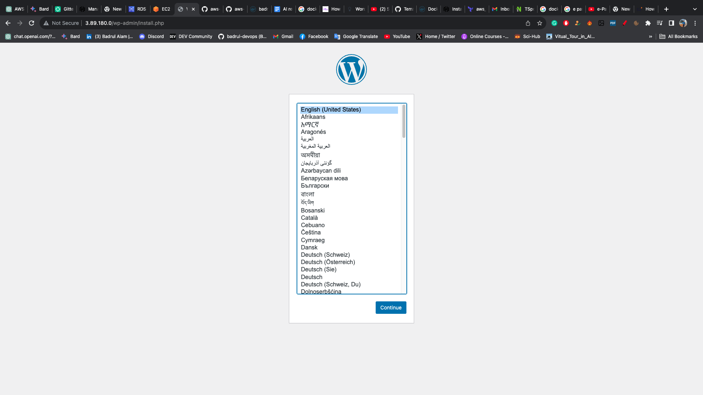Open the All Bookmarks folder
Image resolution: width=703 pixels, height=395 pixels.
point(678,37)
